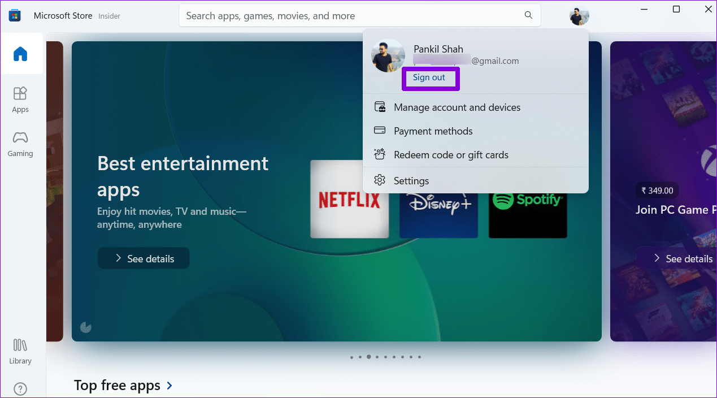The height and width of the screenshot is (398, 717).
Task: Sign out of the account
Action: tap(429, 77)
